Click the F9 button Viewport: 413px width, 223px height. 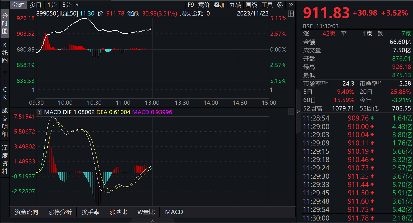point(191,5)
